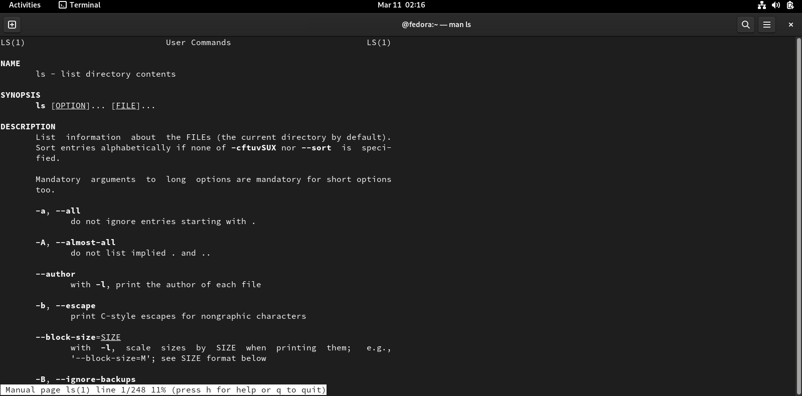Screen dimensions: 802x396
Task: Click the underlined [FILE] text
Action: coord(126,106)
